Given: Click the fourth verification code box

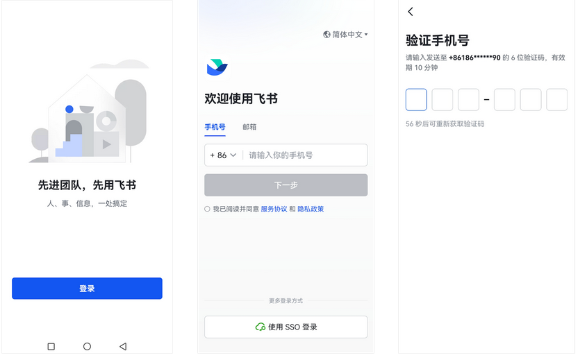Looking at the screenshot, I should click(x=504, y=99).
